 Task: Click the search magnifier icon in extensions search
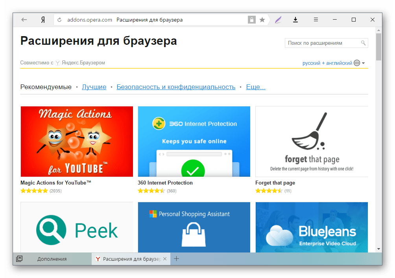(x=363, y=43)
